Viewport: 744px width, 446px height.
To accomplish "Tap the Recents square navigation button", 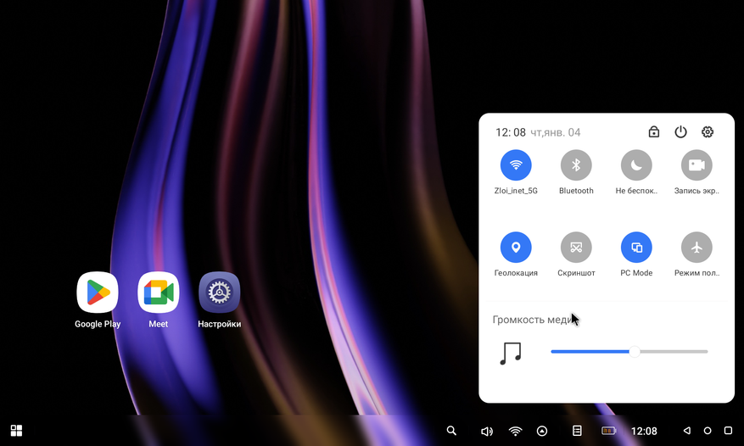I will click(x=729, y=431).
